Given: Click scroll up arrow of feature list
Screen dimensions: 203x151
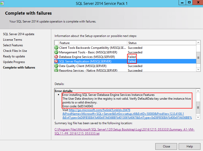Looking at the screenshot, I should coord(198,42).
